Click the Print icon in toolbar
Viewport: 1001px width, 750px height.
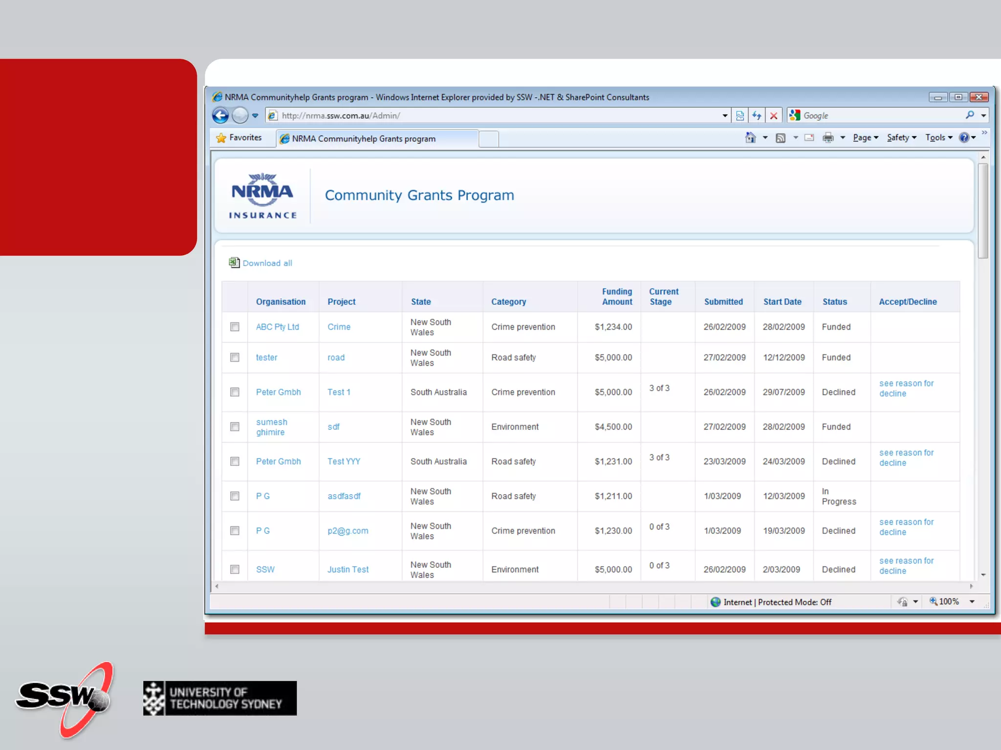(x=828, y=138)
